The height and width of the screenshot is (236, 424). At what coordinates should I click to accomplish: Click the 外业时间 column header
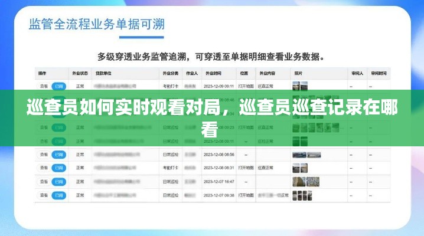(x=213, y=74)
